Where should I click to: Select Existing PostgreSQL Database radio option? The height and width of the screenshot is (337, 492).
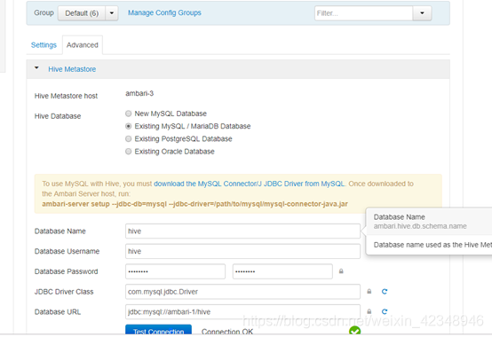tap(129, 138)
